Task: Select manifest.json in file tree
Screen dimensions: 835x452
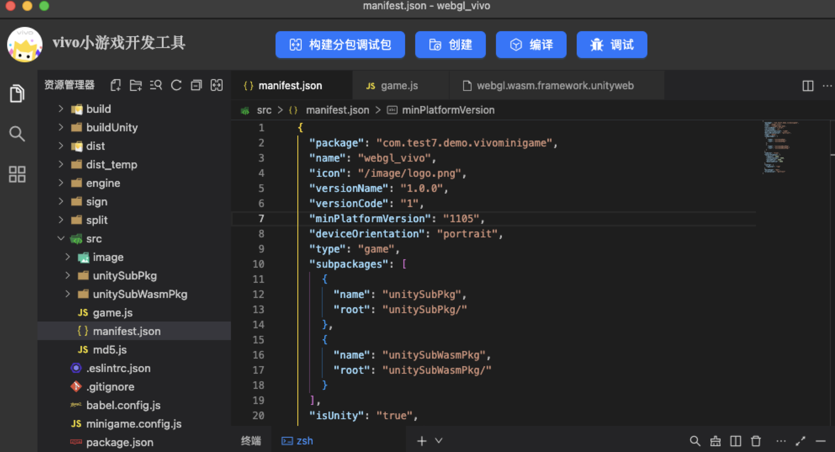Action: (x=134, y=331)
